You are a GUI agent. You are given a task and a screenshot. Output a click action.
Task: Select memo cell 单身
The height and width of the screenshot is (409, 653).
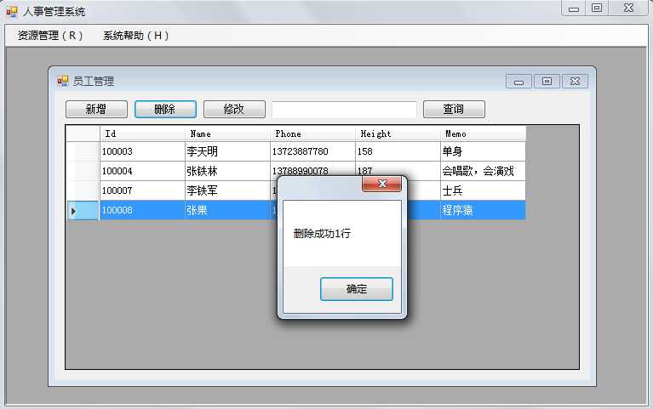click(483, 151)
